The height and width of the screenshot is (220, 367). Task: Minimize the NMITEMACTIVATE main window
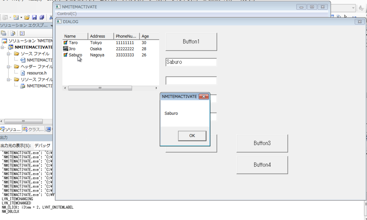[x=302, y=7]
